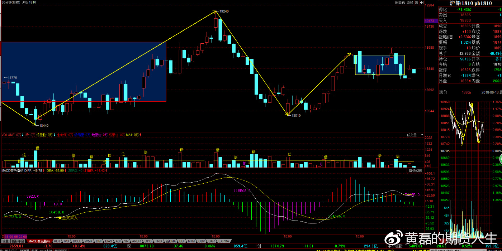502x251 pixels.
Task: Click the 删自选 button above the chart
Action: [400, 3]
